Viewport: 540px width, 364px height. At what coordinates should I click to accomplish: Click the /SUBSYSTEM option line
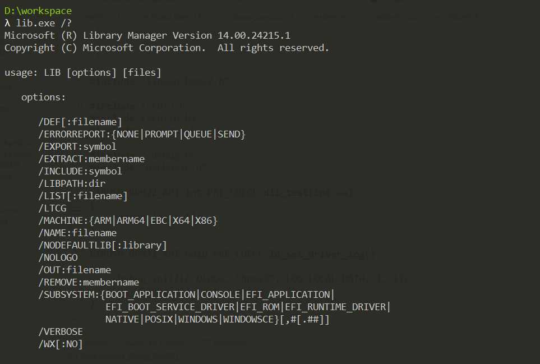pyautogui.click(x=186, y=295)
